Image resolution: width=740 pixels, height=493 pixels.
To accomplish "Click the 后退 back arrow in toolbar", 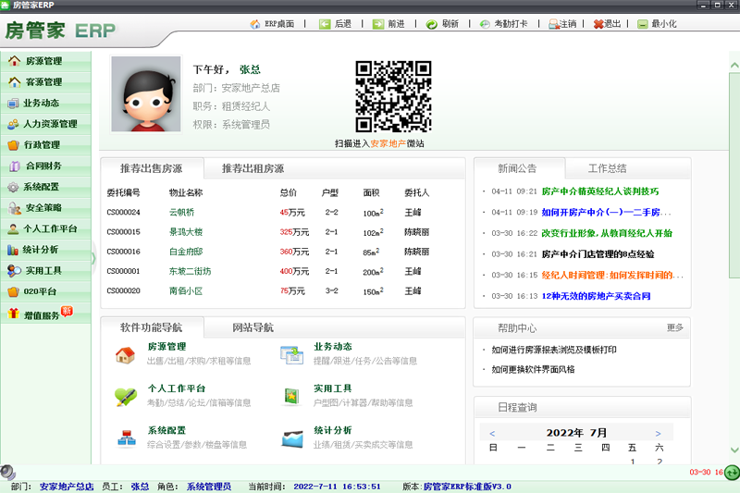I will (x=325, y=24).
